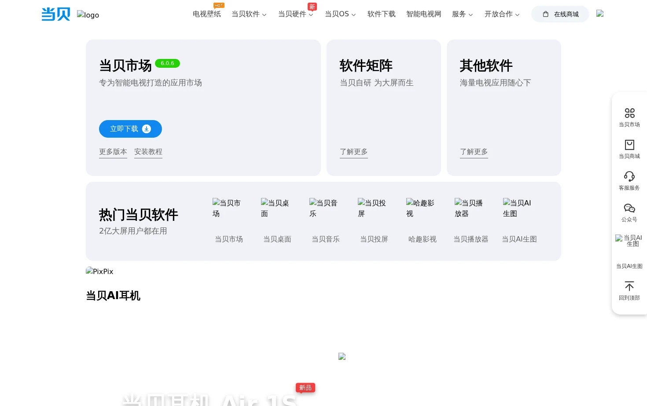
Task: Click the 当贝桌面 label text
Action: 277,239
